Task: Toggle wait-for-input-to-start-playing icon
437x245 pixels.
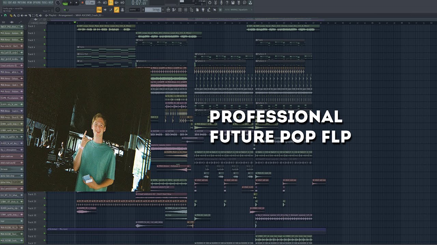Action: coord(105,2)
